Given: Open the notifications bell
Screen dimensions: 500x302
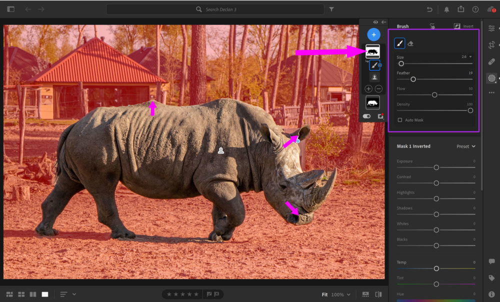Looking at the screenshot, I should point(446,9).
